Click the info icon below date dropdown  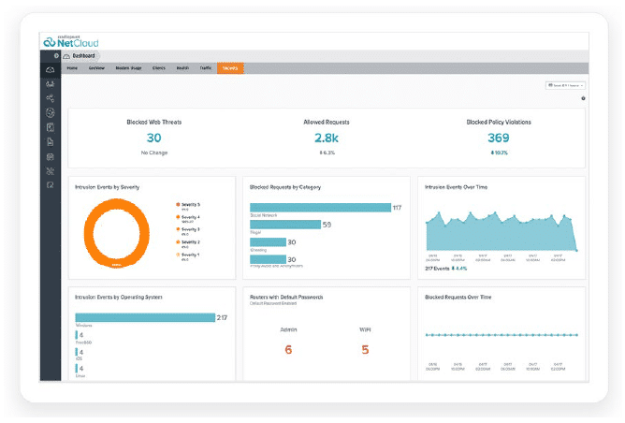[x=583, y=97]
